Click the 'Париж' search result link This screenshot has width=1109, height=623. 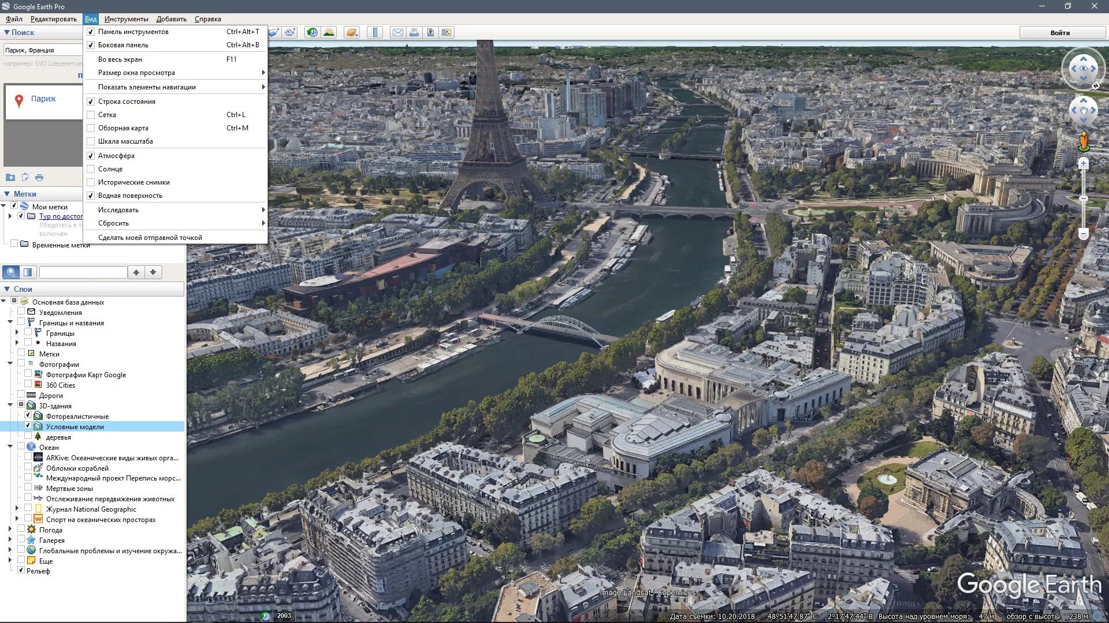(43, 99)
